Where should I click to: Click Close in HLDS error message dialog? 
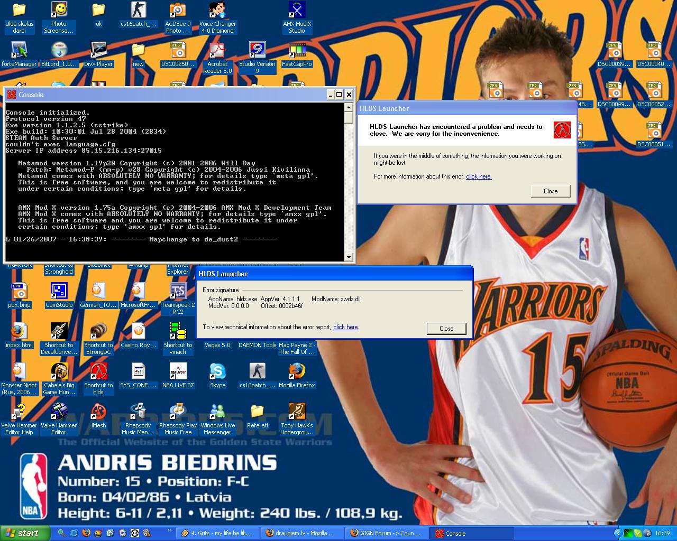click(x=551, y=191)
